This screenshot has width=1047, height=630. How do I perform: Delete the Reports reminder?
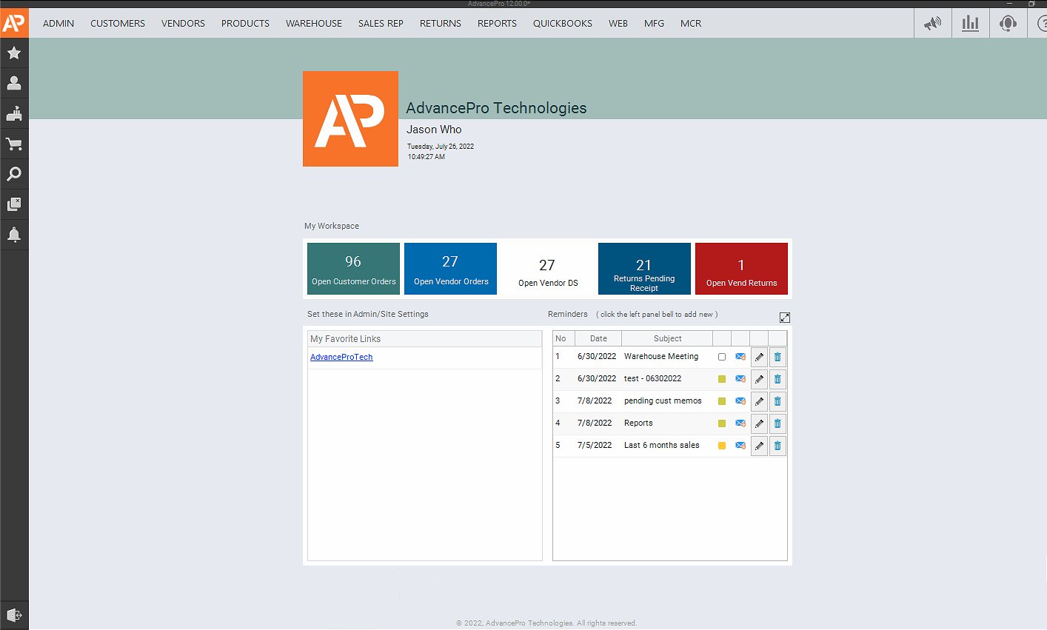pos(777,423)
